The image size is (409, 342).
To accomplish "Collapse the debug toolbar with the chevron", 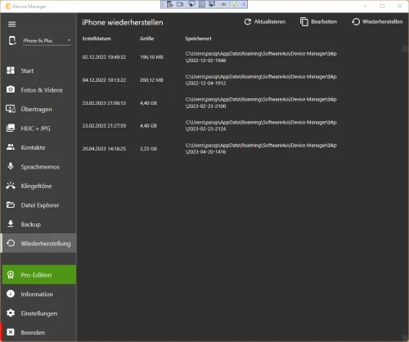I will 244,4.
